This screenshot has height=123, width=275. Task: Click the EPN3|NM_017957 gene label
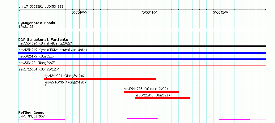[32, 116]
